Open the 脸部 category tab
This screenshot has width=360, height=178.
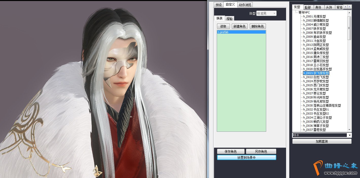[x=308, y=7]
